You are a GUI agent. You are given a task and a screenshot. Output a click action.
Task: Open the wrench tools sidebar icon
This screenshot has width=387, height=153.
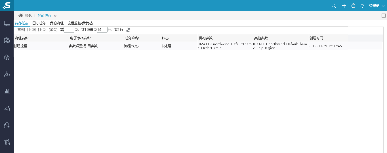7,142
